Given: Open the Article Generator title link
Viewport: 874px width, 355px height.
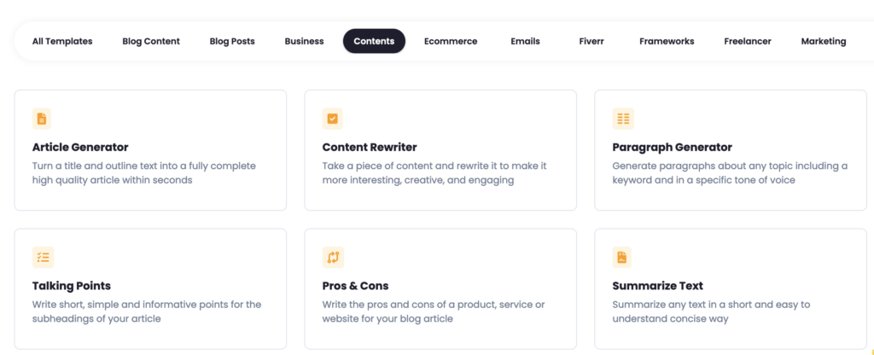Looking at the screenshot, I should pyautogui.click(x=80, y=148).
